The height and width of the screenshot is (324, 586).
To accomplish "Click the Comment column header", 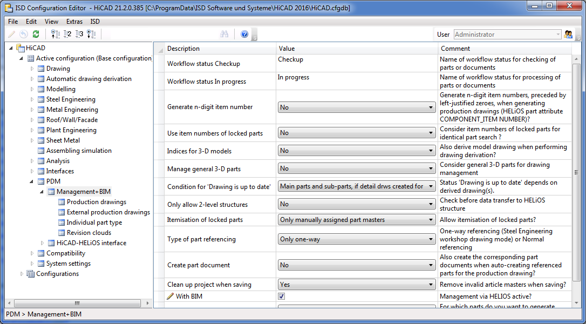I will [x=505, y=48].
